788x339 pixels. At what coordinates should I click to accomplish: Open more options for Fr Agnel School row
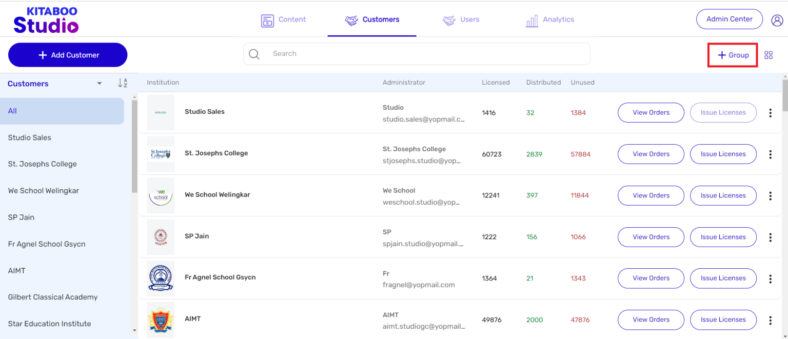click(x=770, y=278)
